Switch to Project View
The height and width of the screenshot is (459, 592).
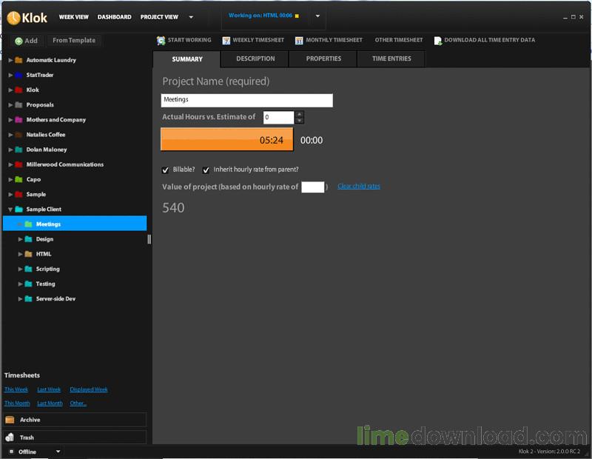click(x=159, y=17)
